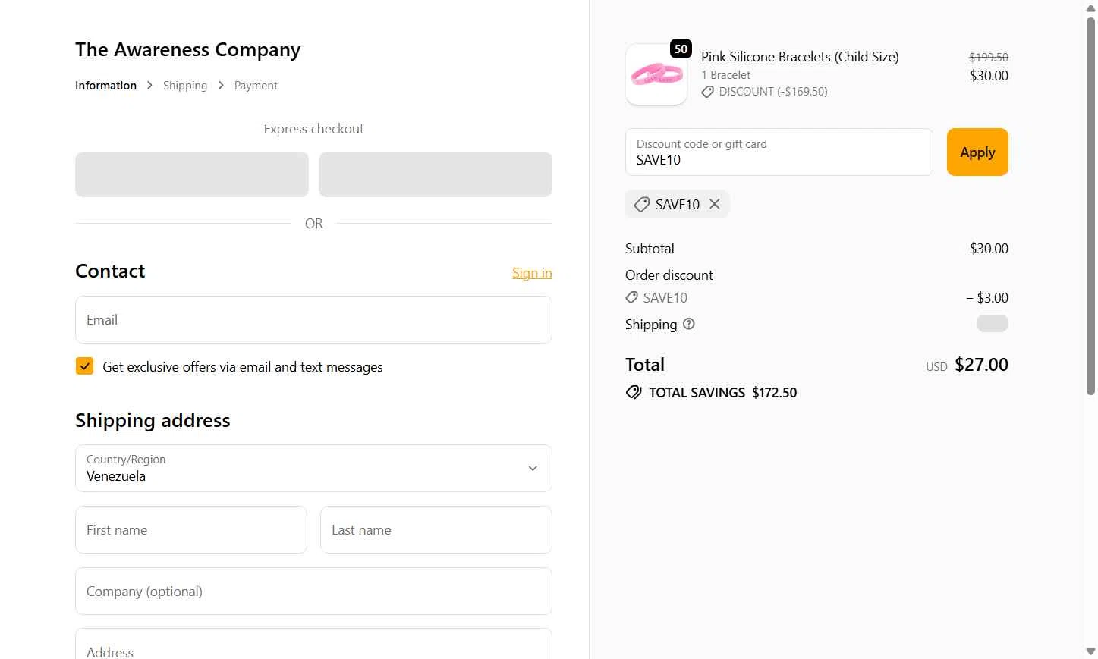1098x659 pixels.
Task: Apply the discount code
Action: point(977,152)
